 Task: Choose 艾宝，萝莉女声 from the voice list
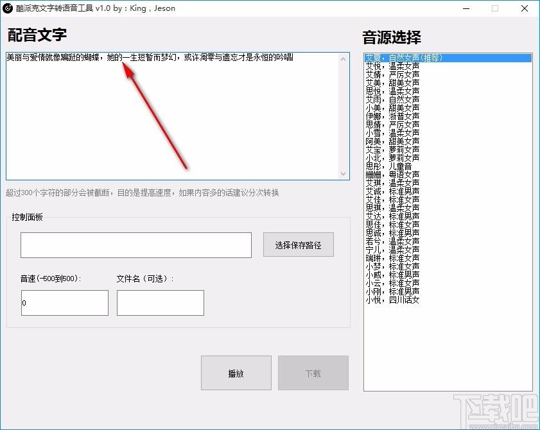click(x=448, y=150)
